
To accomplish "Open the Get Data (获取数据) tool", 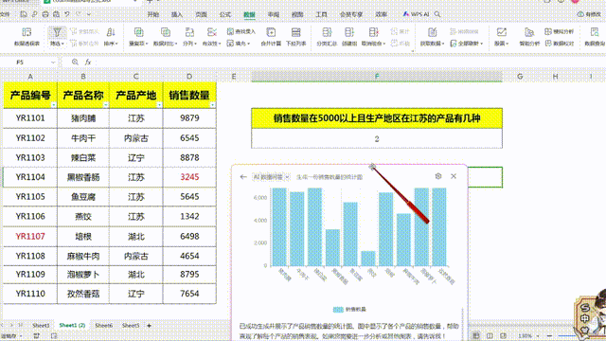I will (x=432, y=36).
